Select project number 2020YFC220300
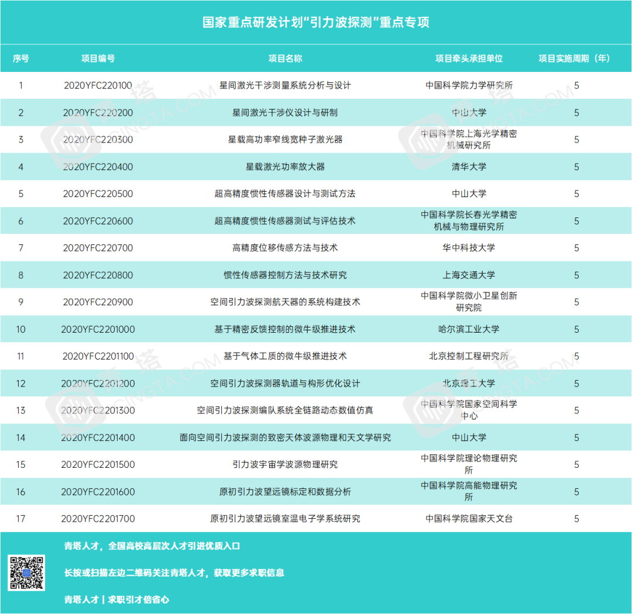This screenshot has width=632, height=614. pos(98,139)
